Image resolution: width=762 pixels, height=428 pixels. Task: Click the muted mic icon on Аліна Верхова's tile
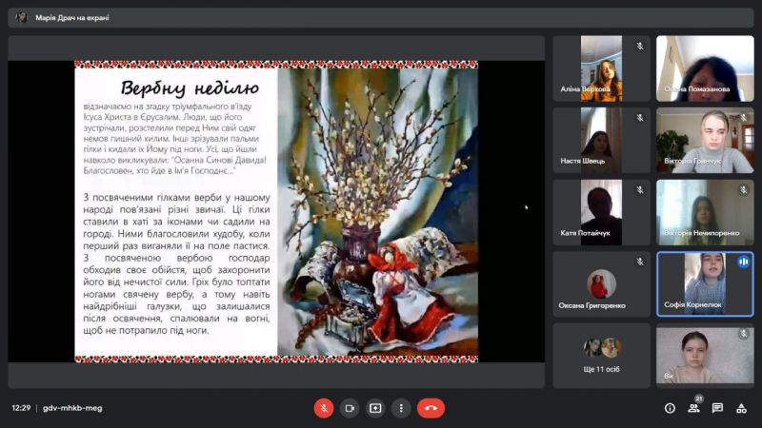[640, 46]
